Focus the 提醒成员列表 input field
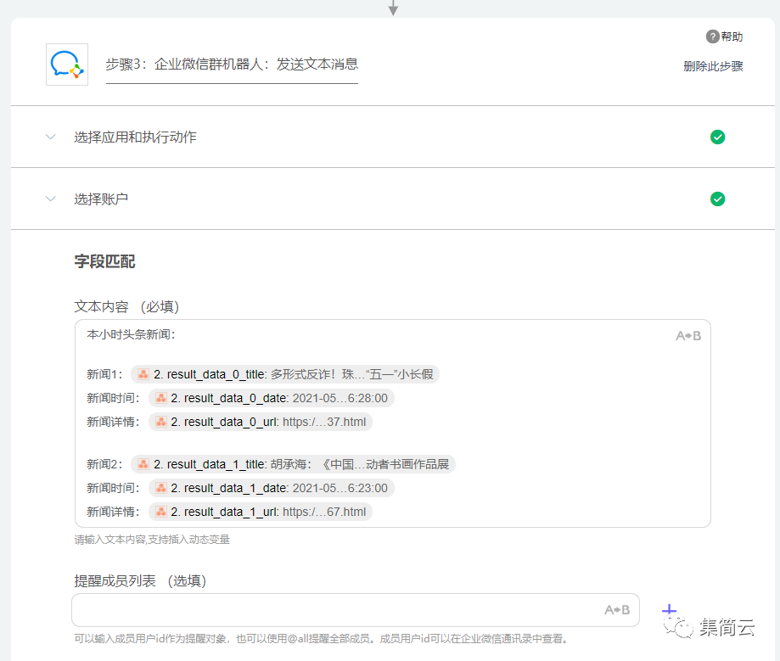The width and height of the screenshot is (780, 661). (x=355, y=610)
